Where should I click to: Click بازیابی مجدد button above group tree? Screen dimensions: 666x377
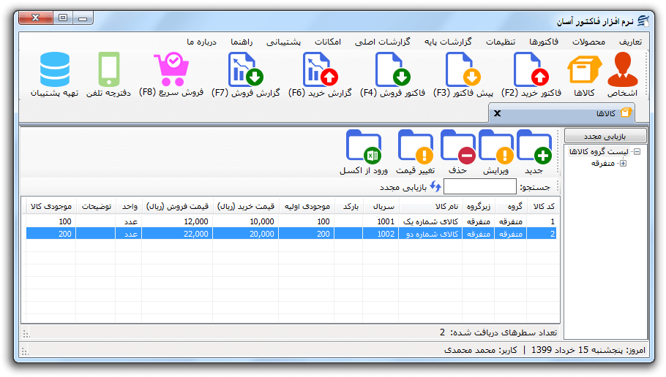click(605, 136)
